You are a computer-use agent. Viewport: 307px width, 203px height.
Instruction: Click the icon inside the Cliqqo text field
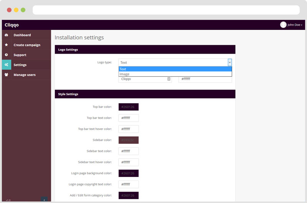(x=169, y=79)
